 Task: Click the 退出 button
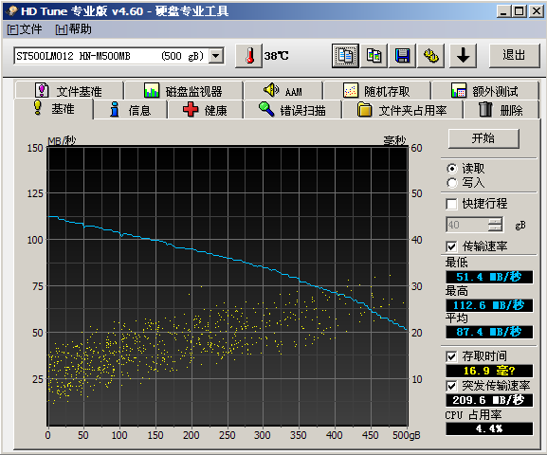[x=514, y=56]
